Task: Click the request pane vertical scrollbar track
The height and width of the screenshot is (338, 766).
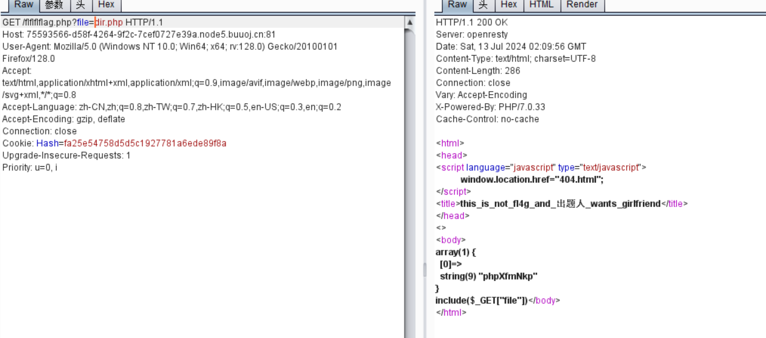Action: point(409,201)
